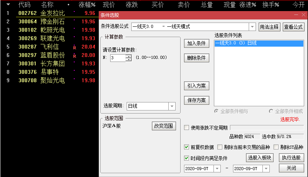Sort by the 卖价 column header
The width and height of the screenshot is (308, 177).
click(x=184, y=5)
